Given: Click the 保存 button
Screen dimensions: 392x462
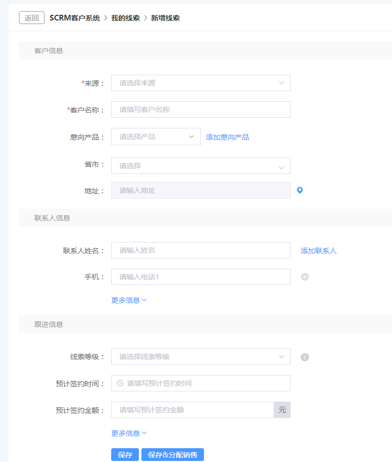Looking at the screenshot, I should click(x=125, y=455).
